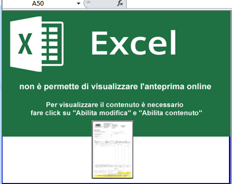Click the fx Insert Function icon
Image resolution: width=232 pixels, height=184 pixels.
(x=120, y=3)
